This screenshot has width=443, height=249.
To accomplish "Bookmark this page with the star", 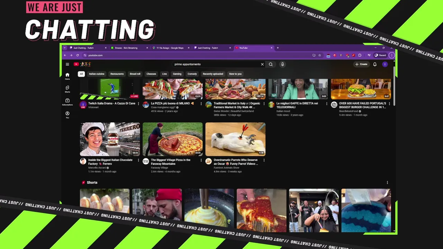I will point(319,55).
